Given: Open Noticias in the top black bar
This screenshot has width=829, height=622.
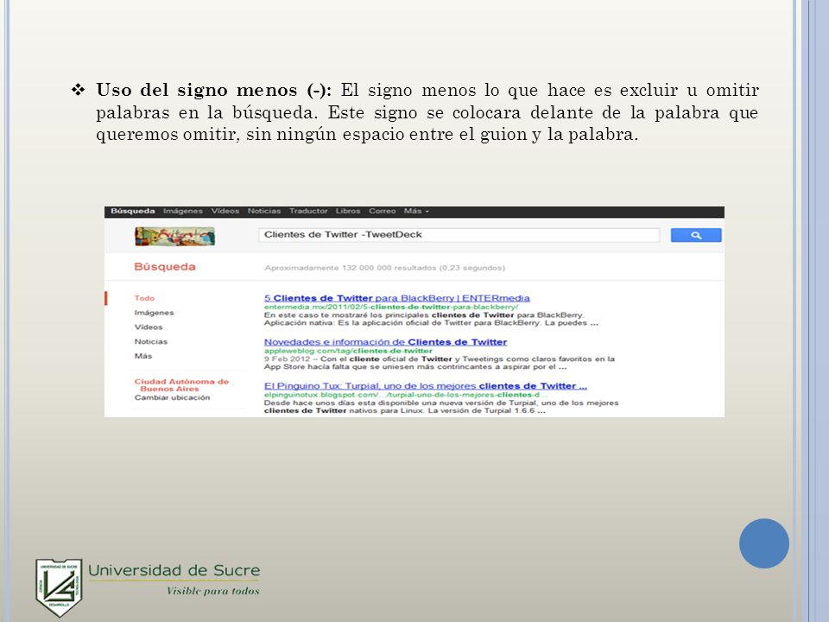Looking at the screenshot, I should (264, 211).
